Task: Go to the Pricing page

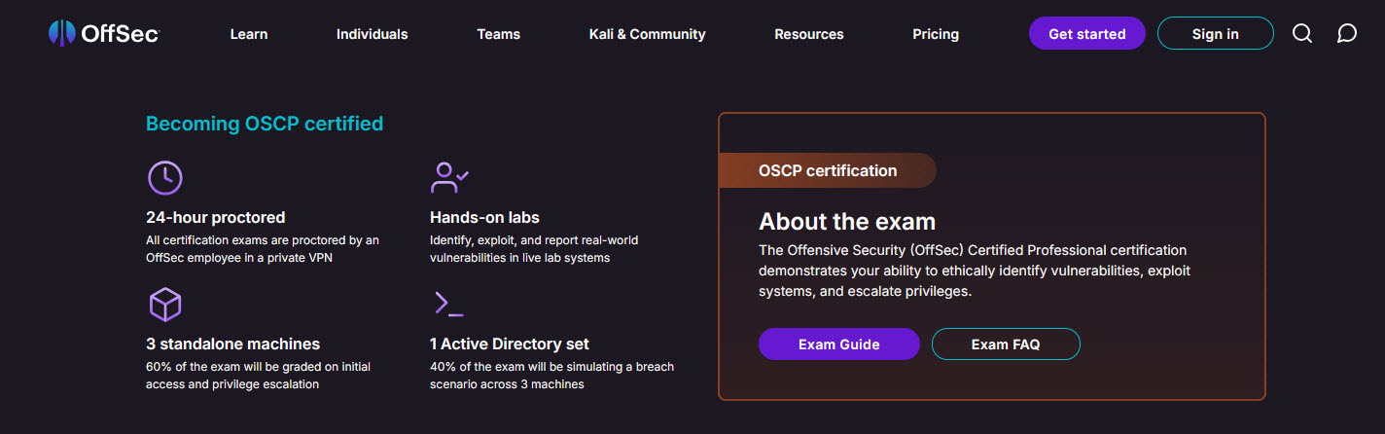Action: point(936,33)
